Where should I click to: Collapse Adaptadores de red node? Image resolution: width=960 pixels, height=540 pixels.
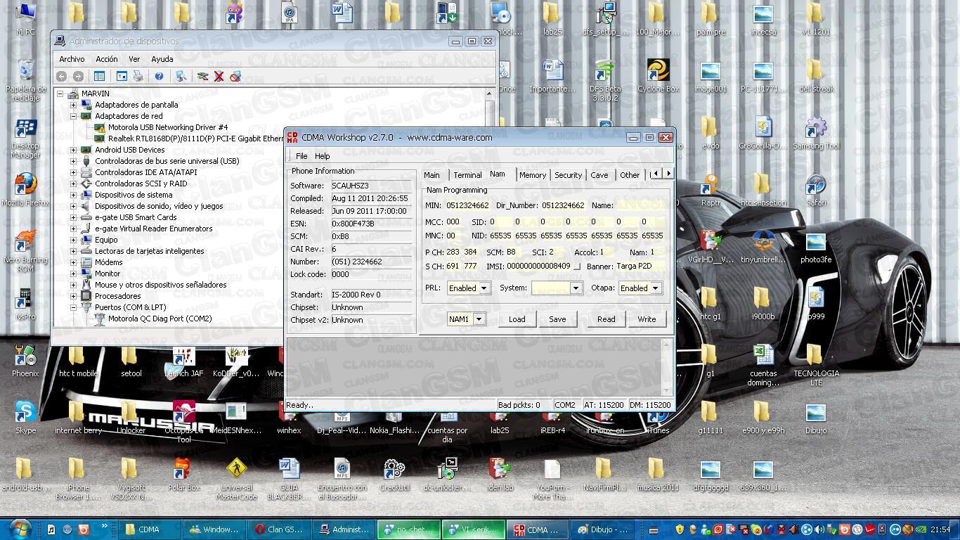point(73,116)
